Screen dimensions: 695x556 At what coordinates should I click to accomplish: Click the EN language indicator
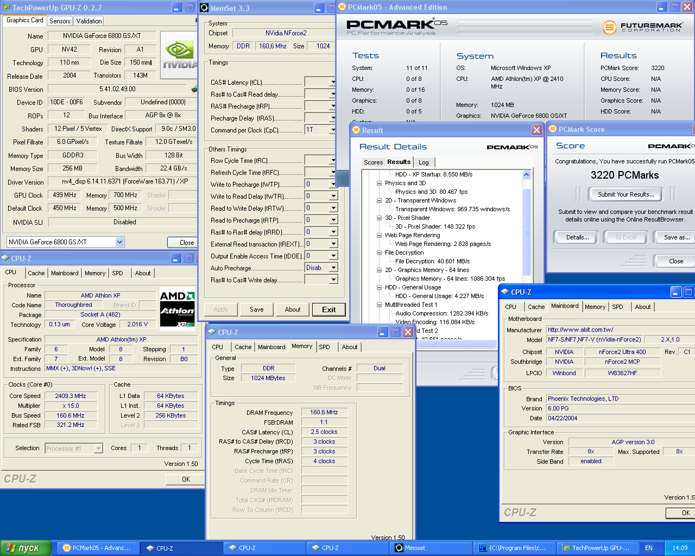(649, 548)
